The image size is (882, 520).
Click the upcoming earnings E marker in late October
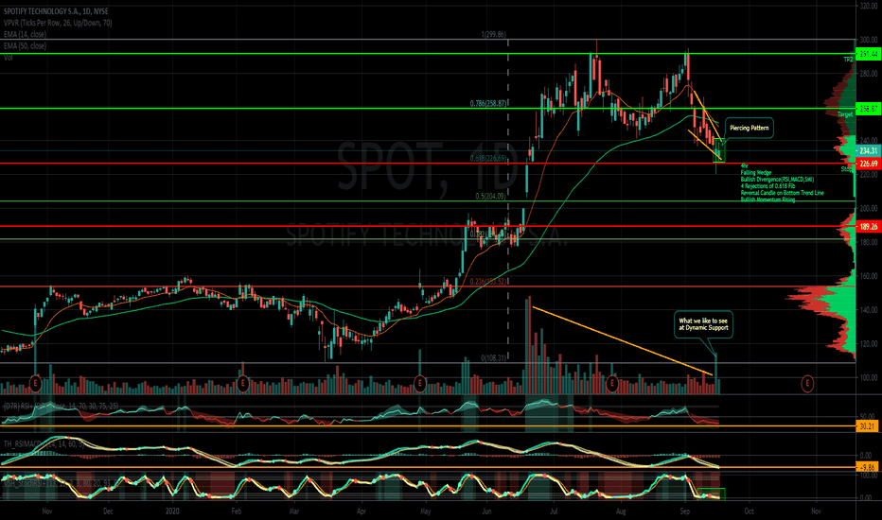[x=807, y=384]
